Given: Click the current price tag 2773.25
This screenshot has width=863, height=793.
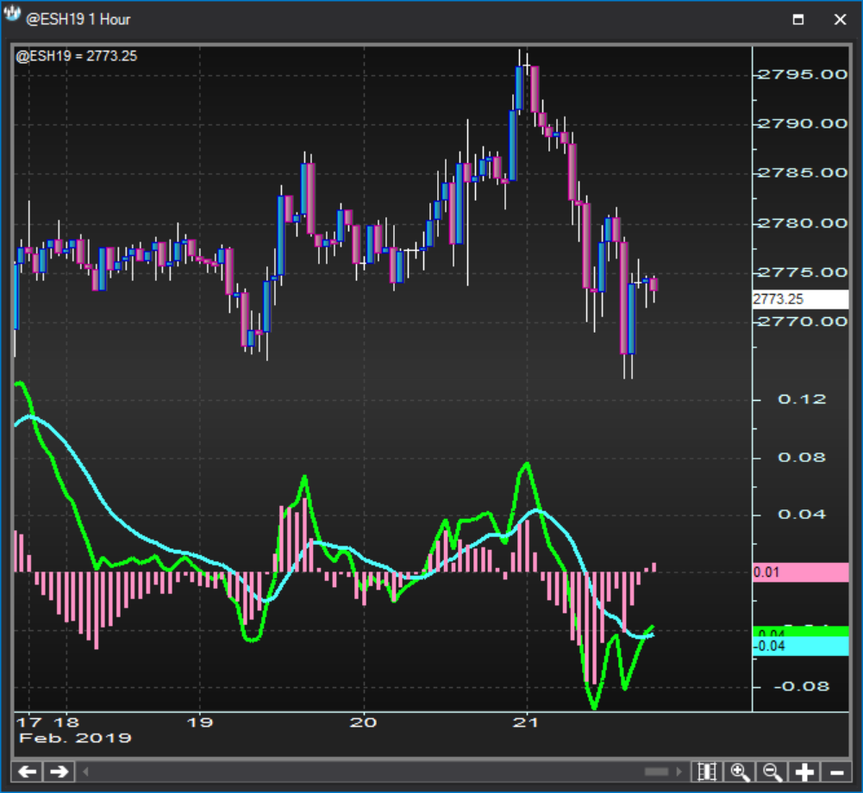Looking at the screenshot, I should 800,299.
